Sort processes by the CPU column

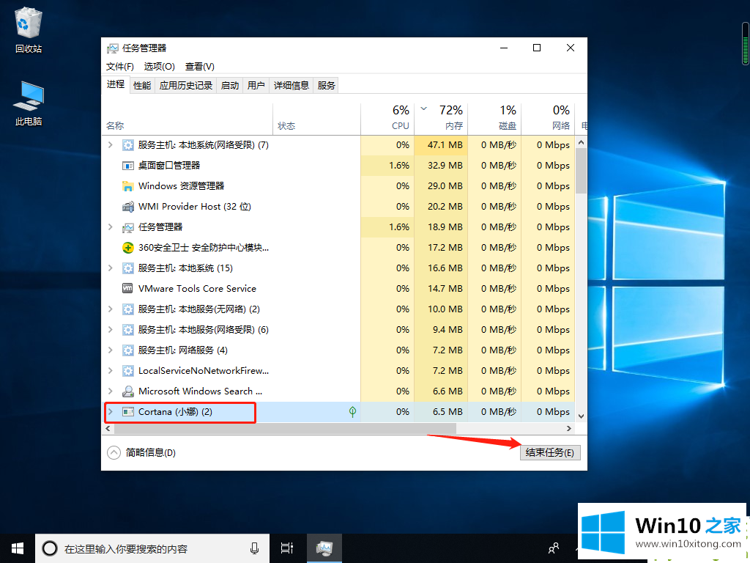[400, 118]
